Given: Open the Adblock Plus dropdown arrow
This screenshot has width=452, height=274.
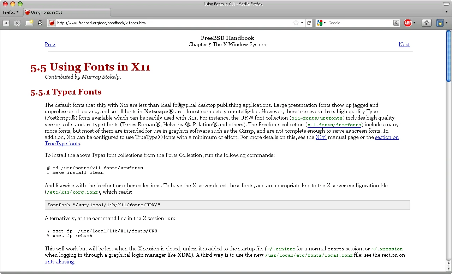Looking at the screenshot, I should point(414,23).
